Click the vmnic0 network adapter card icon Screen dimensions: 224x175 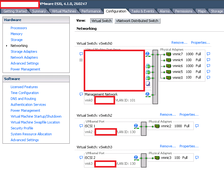[x=169, y=78]
